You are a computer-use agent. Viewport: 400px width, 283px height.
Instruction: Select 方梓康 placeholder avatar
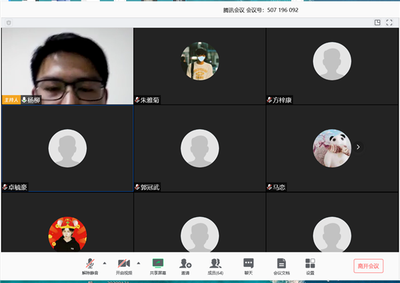(332, 61)
